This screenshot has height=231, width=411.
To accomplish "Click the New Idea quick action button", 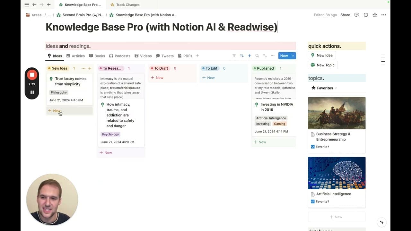I will click(322, 55).
